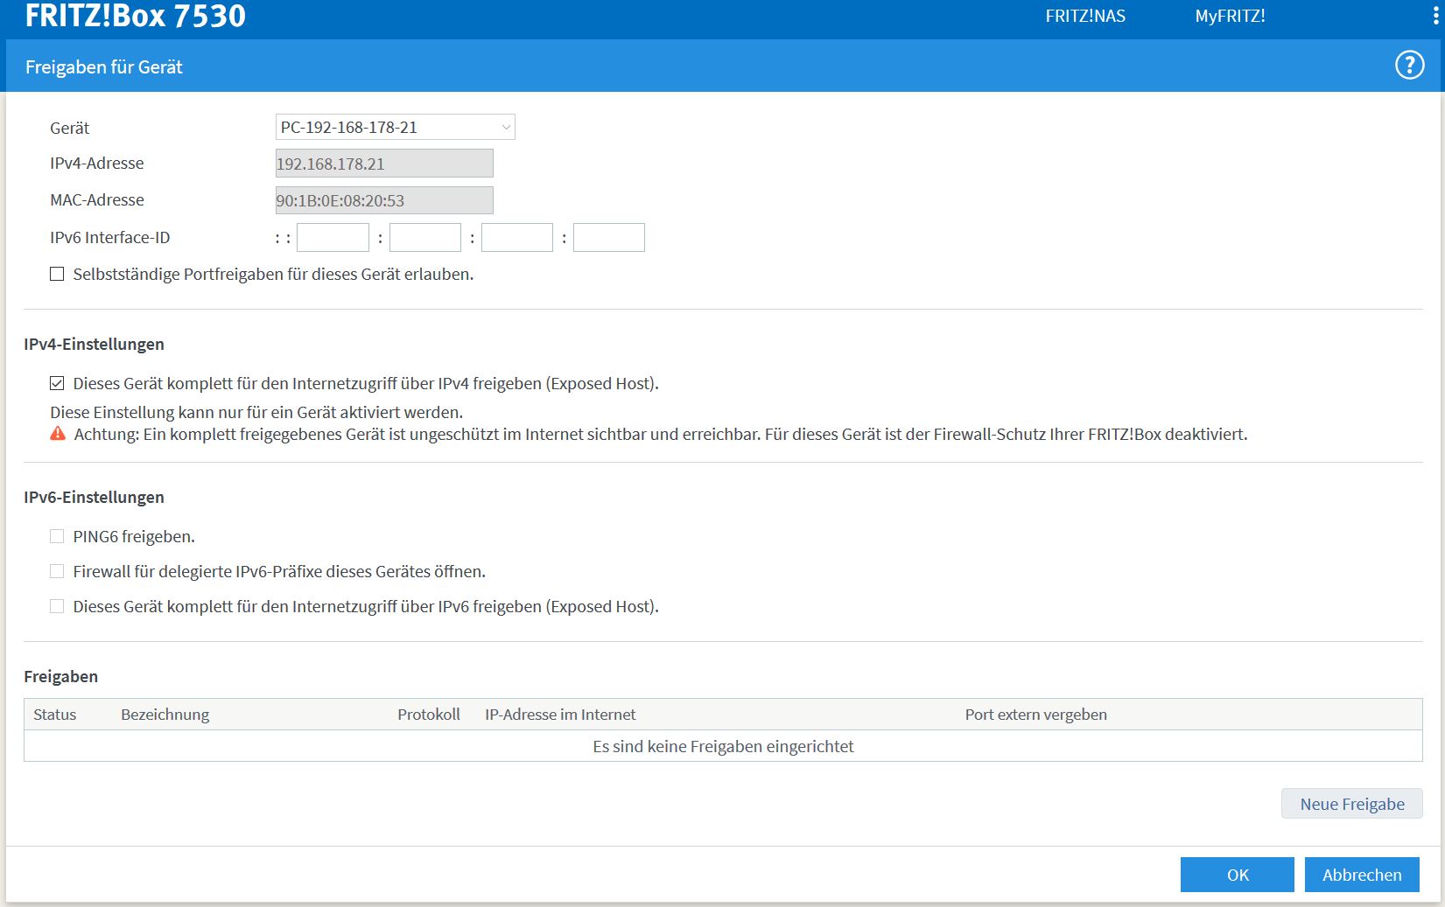Click the IPv6 Interface-ID label
This screenshot has height=907, width=1445.
(x=109, y=237)
